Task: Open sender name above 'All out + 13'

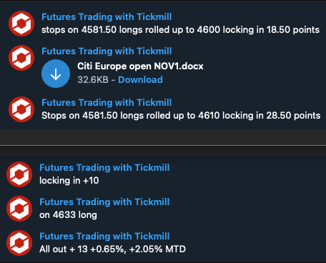Action: pyautogui.click(x=104, y=237)
